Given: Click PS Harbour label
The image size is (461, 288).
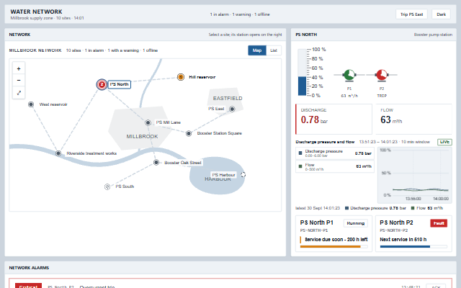Looking at the screenshot, I should pos(223,175).
